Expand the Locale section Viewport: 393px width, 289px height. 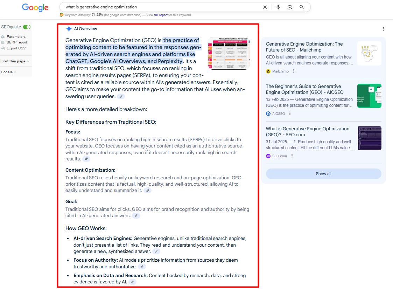click(9, 72)
